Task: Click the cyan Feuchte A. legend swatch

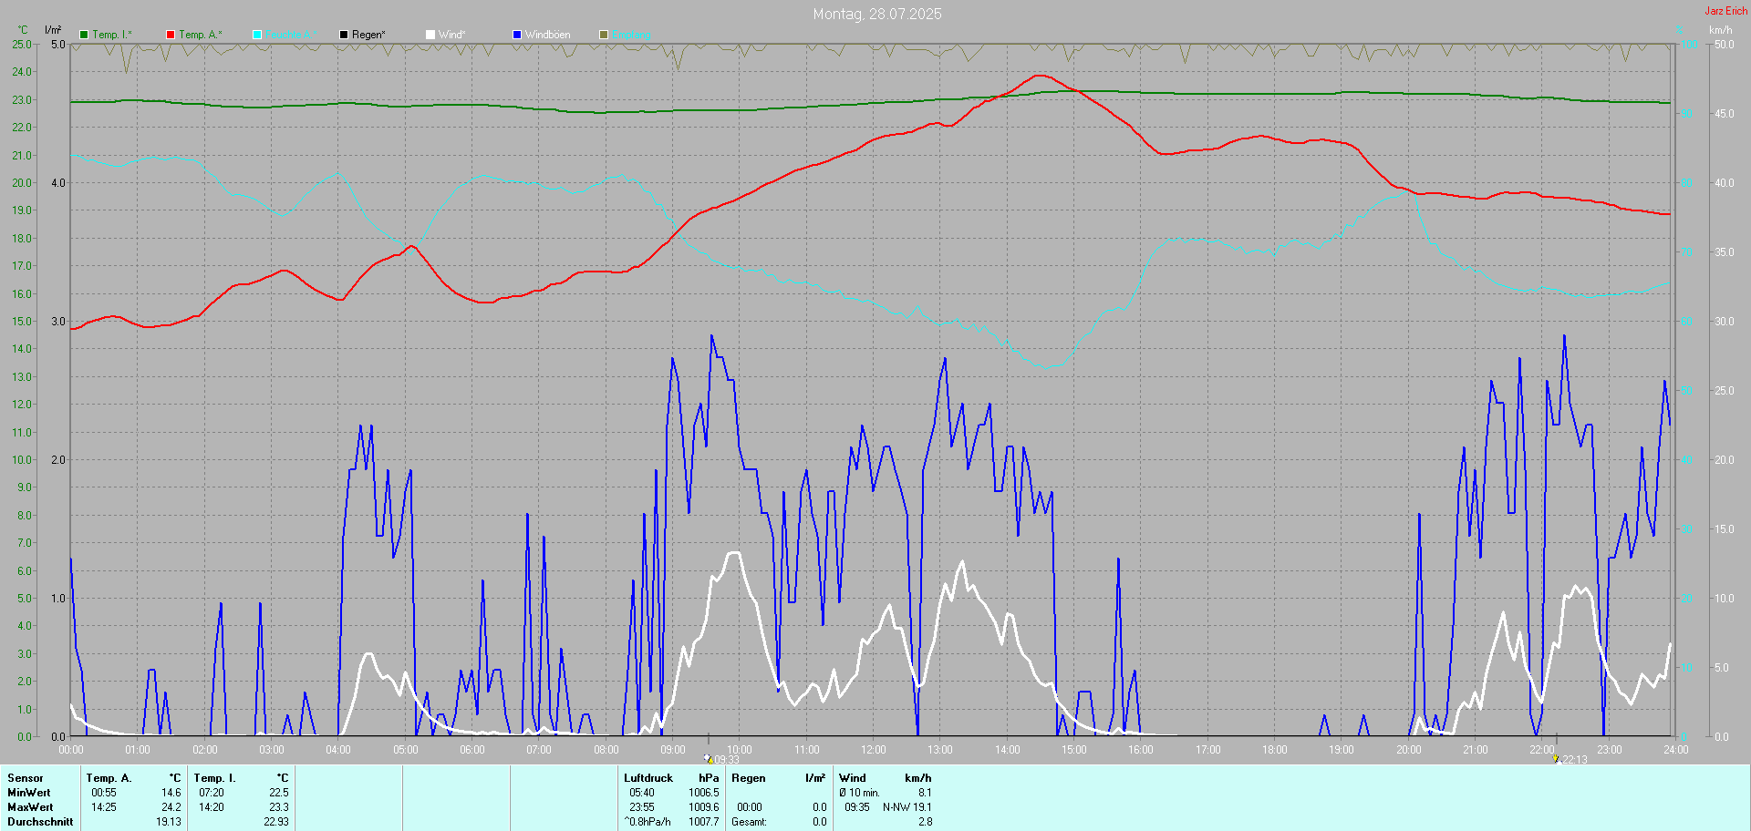Action: point(257,35)
